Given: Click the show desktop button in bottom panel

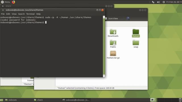Looking at the screenshot, I should [2, 100].
